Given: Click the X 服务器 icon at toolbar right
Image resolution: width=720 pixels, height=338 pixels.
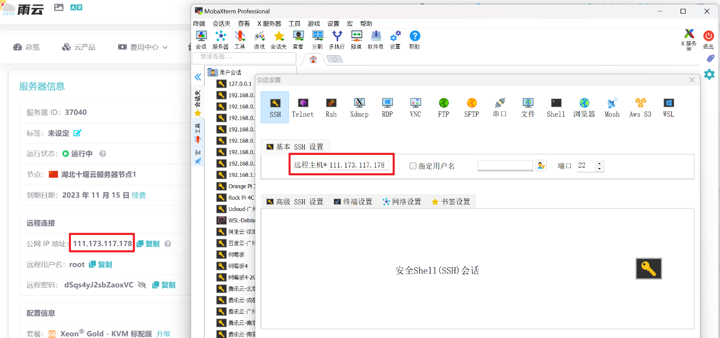Looking at the screenshot, I should [x=689, y=39].
